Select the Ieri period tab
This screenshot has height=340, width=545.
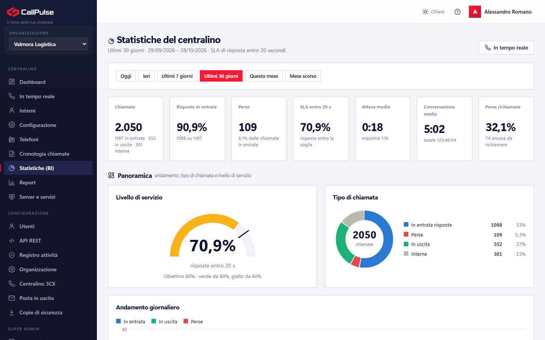click(x=146, y=76)
